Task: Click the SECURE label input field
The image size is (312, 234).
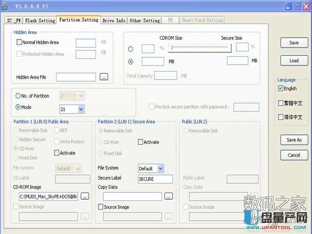Action: (x=155, y=179)
